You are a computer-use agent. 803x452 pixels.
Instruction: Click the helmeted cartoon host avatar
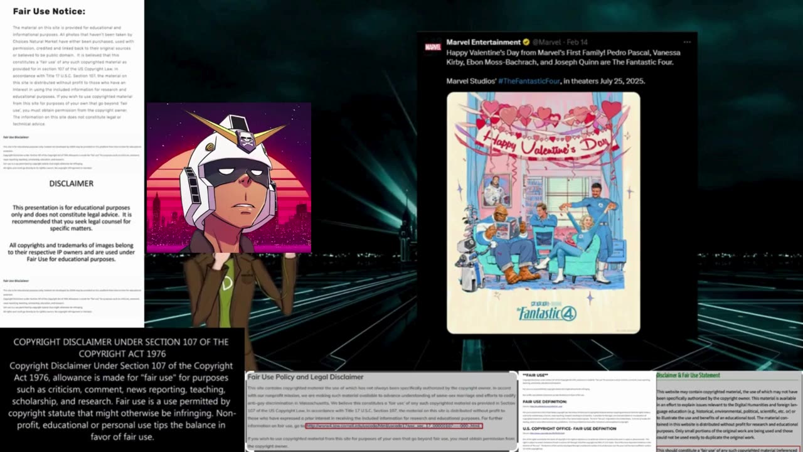point(229,178)
